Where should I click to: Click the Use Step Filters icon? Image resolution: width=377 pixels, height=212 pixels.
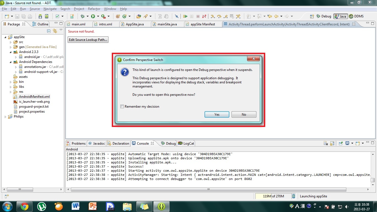point(238,16)
